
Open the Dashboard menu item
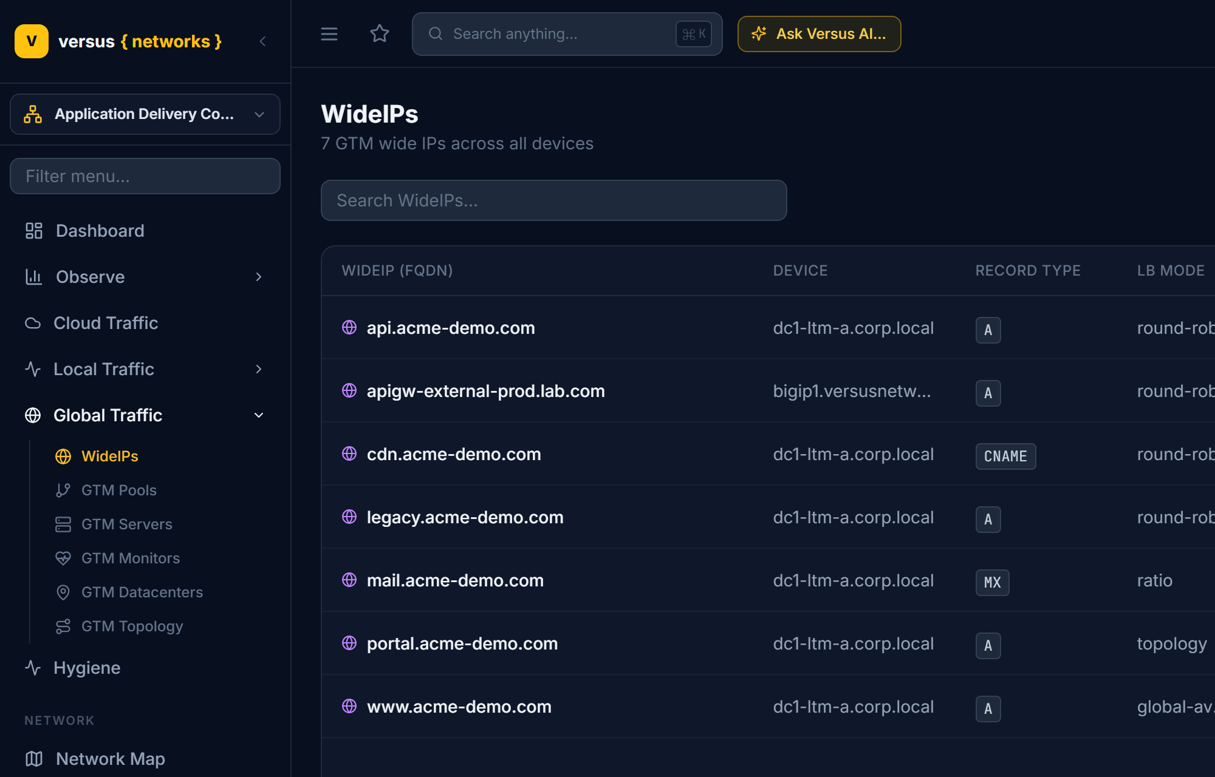145,231
